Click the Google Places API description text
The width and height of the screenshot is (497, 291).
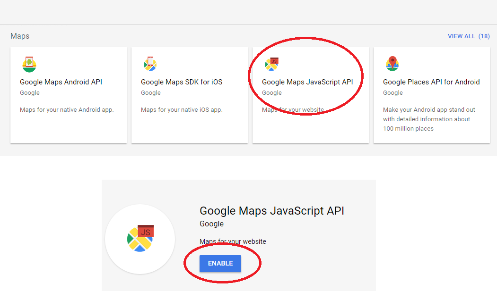click(431, 119)
